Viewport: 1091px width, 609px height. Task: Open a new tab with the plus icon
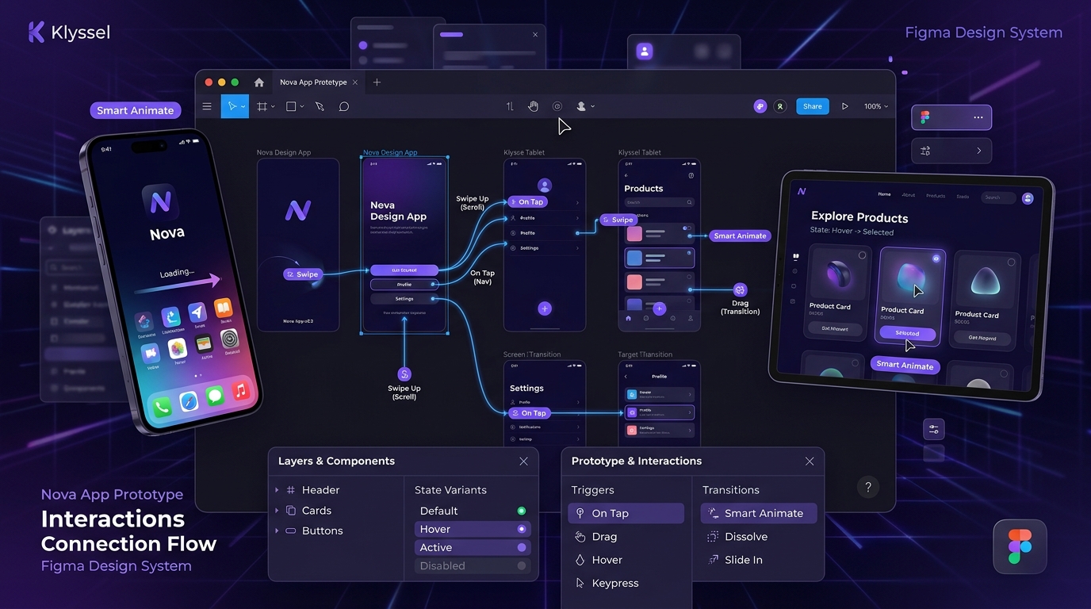coord(377,82)
